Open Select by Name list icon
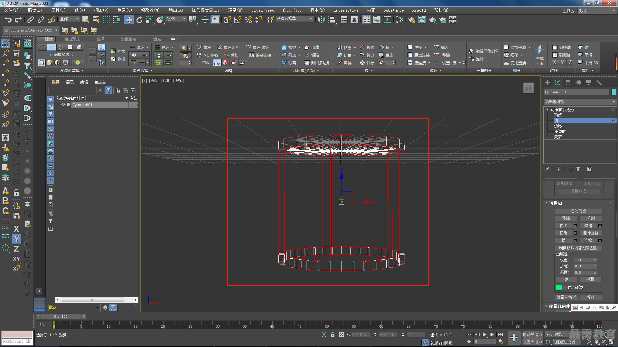This screenshot has width=618, height=347. tap(96, 20)
